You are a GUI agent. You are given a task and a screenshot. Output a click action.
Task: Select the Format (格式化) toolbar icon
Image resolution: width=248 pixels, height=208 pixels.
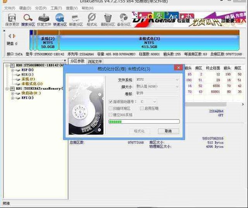pyautogui.click(x=92, y=20)
